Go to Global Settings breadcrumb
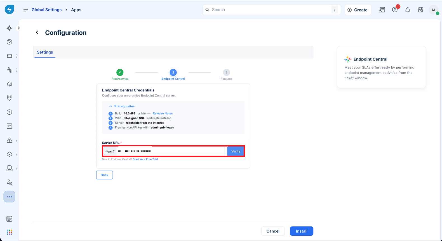 [46, 10]
